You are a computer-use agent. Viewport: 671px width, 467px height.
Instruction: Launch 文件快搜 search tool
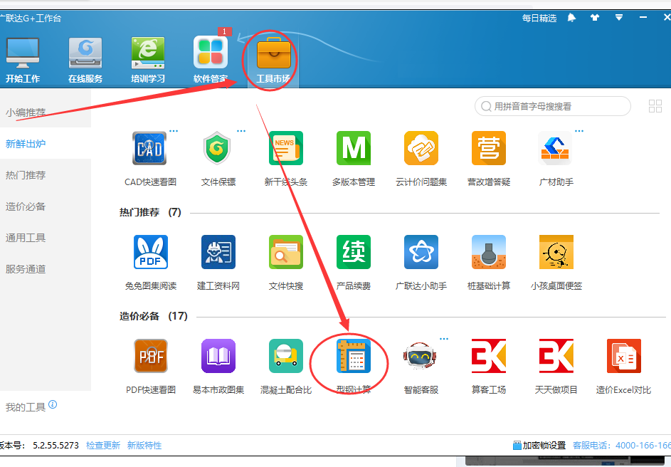coord(286,252)
